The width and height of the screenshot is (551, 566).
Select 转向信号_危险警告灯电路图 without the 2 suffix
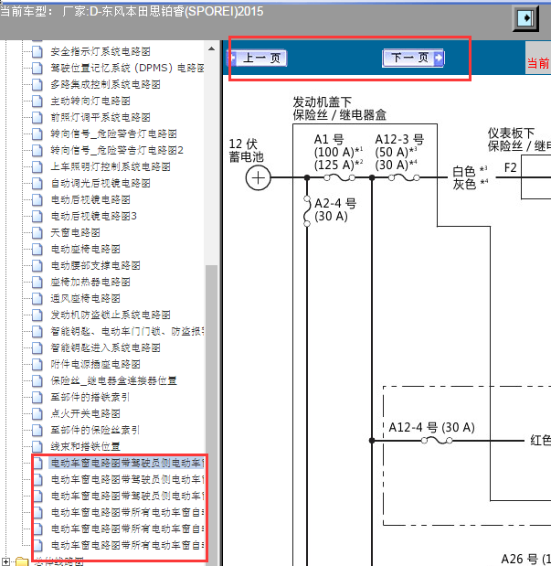coord(113,133)
